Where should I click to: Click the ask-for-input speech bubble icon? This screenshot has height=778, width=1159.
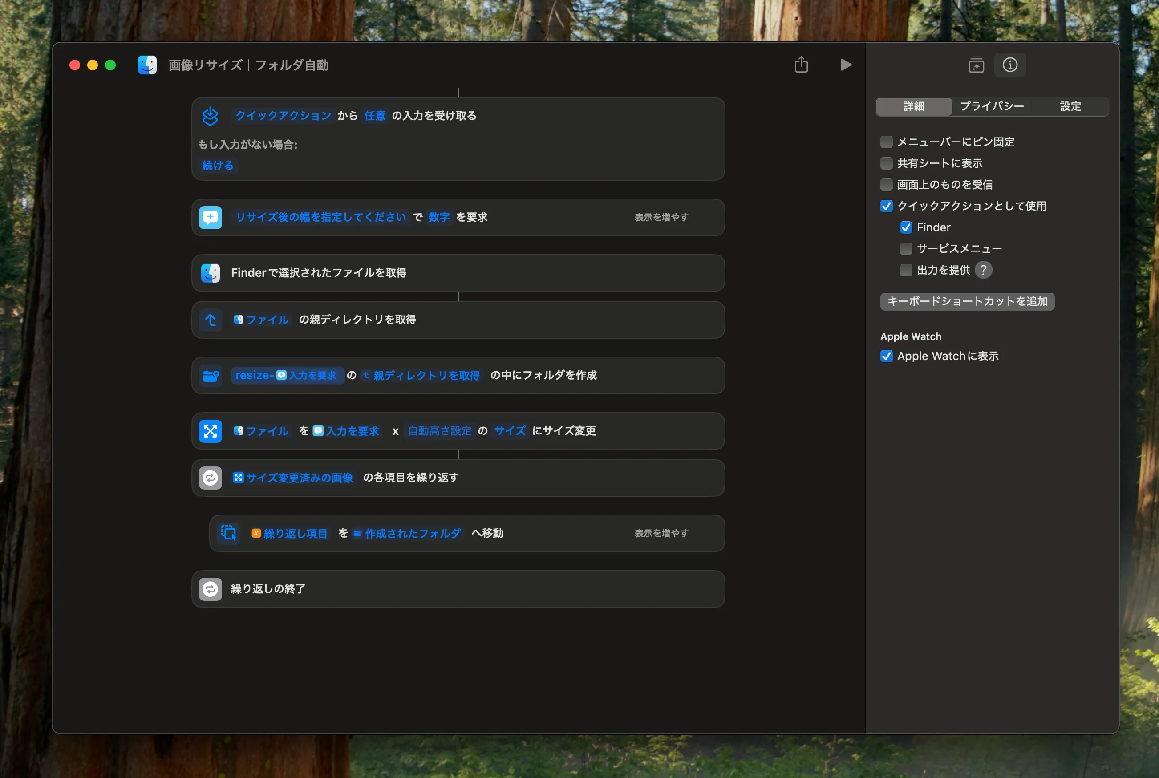tap(211, 217)
